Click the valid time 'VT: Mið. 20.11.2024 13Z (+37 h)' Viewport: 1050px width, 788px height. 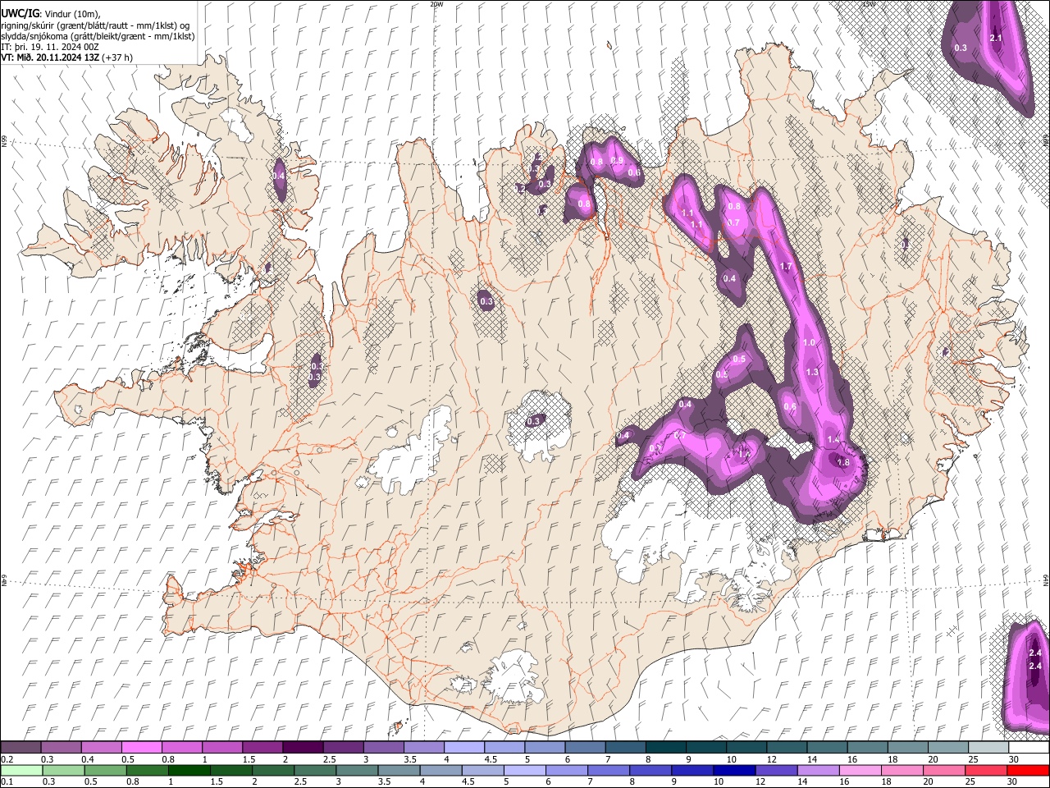click(67, 57)
